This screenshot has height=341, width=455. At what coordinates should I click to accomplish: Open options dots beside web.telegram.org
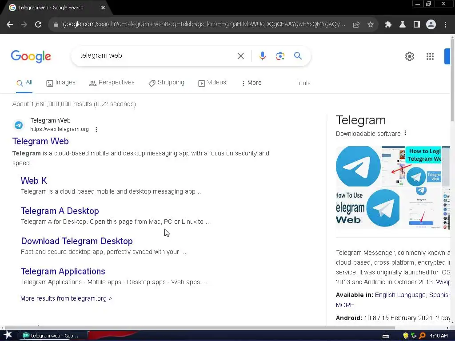point(96,130)
